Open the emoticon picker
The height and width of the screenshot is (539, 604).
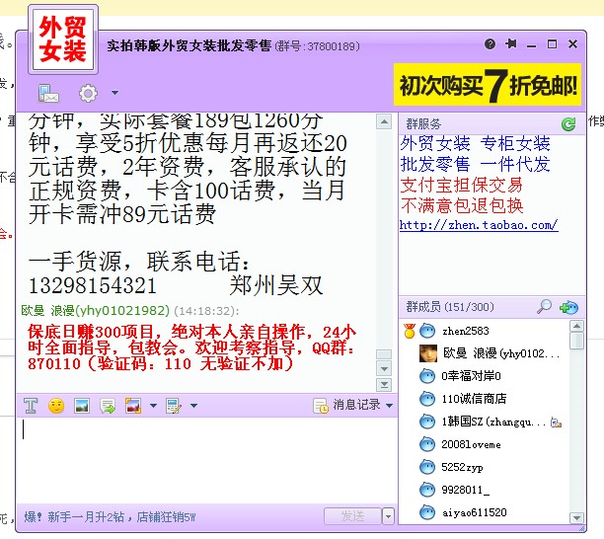pos(56,406)
